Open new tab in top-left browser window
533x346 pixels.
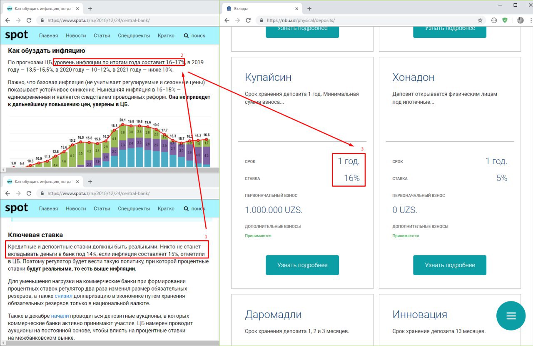pyautogui.click(x=90, y=8)
